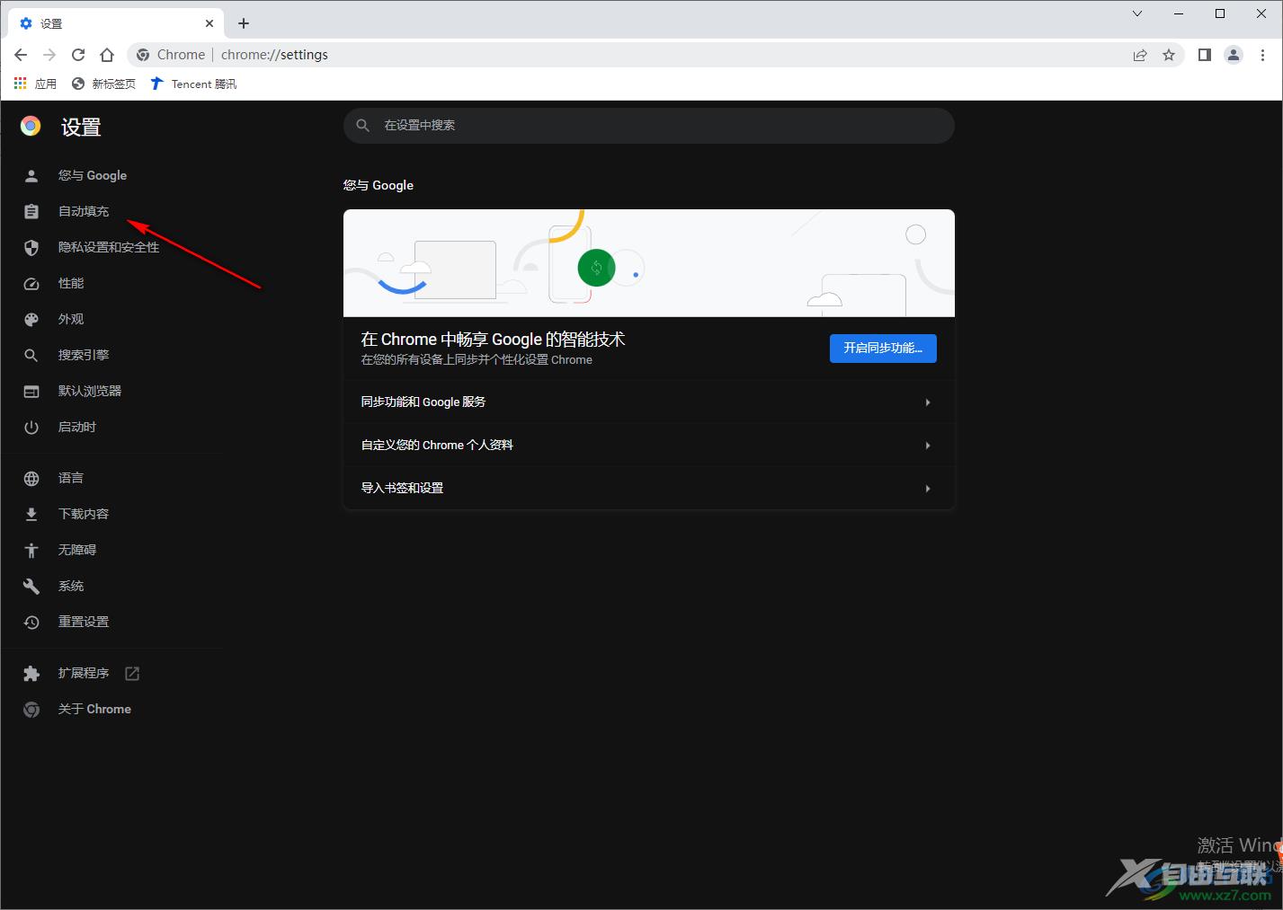
Task: Click the Chrome icon beside 关于 Chrome
Action: tap(31, 709)
